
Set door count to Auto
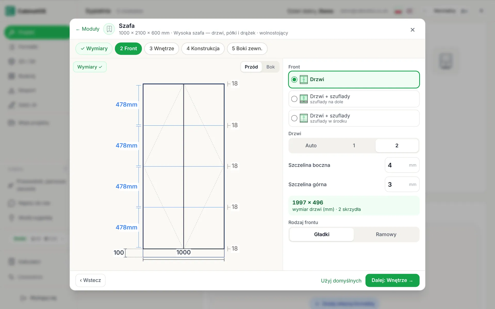[x=311, y=146]
